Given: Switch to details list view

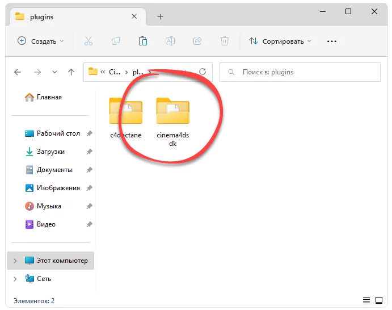Looking at the screenshot, I should coord(366,300).
